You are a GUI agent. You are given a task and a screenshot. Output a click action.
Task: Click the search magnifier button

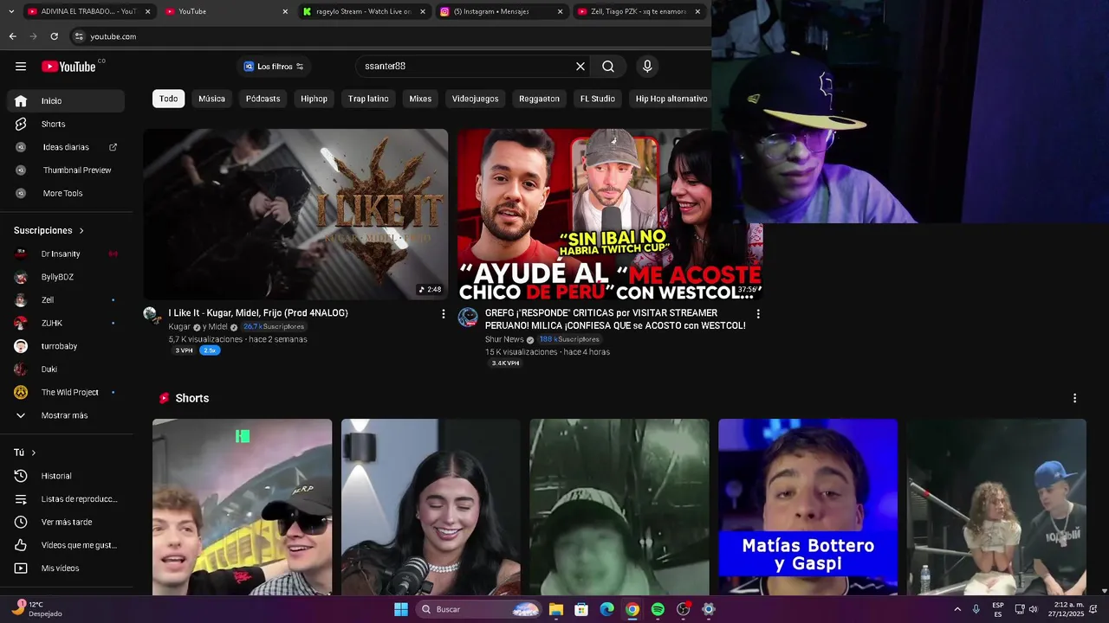(x=608, y=67)
